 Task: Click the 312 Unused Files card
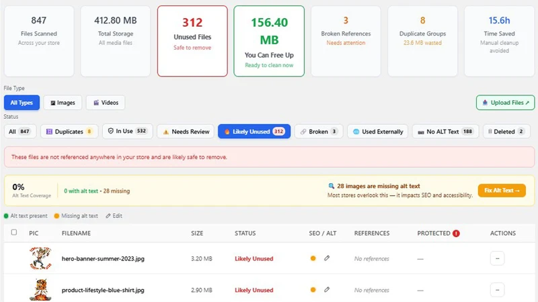(192, 41)
